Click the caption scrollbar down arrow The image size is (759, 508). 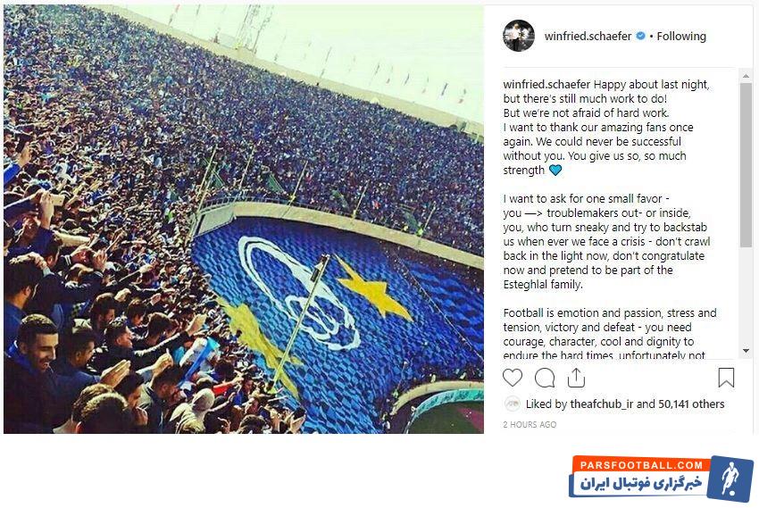click(x=746, y=351)
